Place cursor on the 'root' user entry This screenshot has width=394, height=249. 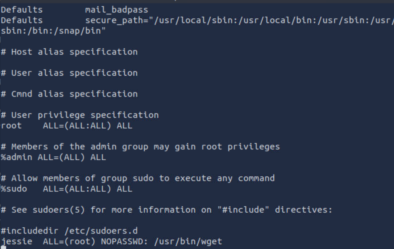point(11,126)
